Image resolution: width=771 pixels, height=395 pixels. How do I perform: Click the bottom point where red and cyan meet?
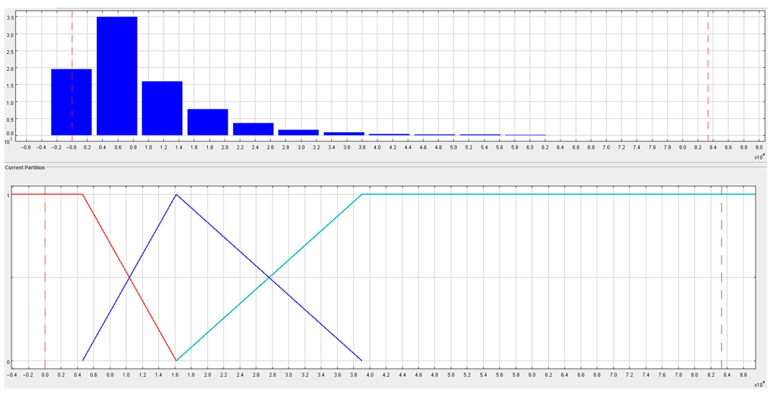[176, 361]
